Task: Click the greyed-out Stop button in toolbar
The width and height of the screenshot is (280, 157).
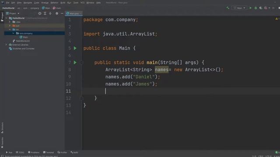Action: [273, 8]
